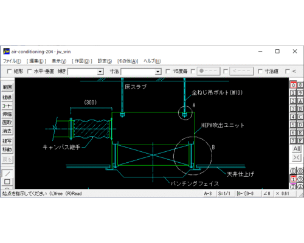Activate layer 6 button

(x=293, y=132)
